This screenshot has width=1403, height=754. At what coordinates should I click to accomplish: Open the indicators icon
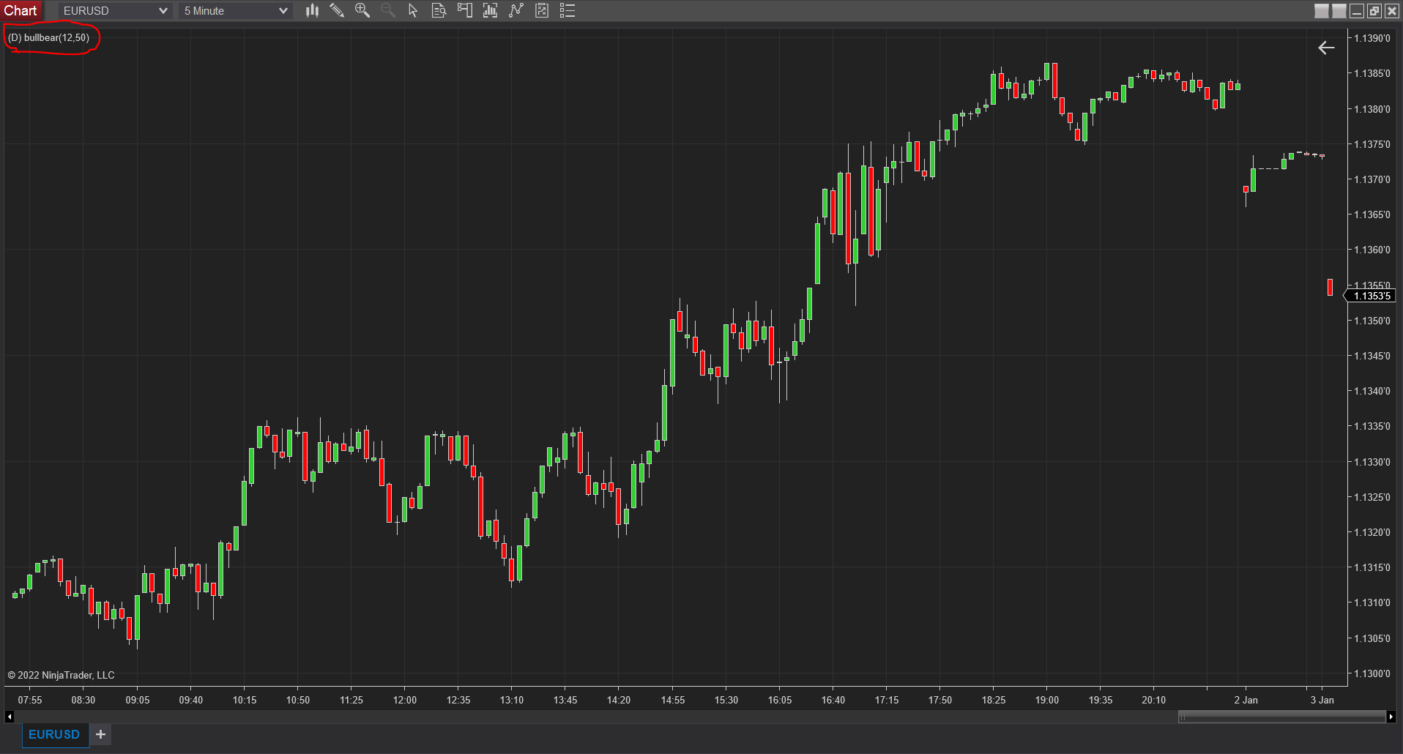490,10
